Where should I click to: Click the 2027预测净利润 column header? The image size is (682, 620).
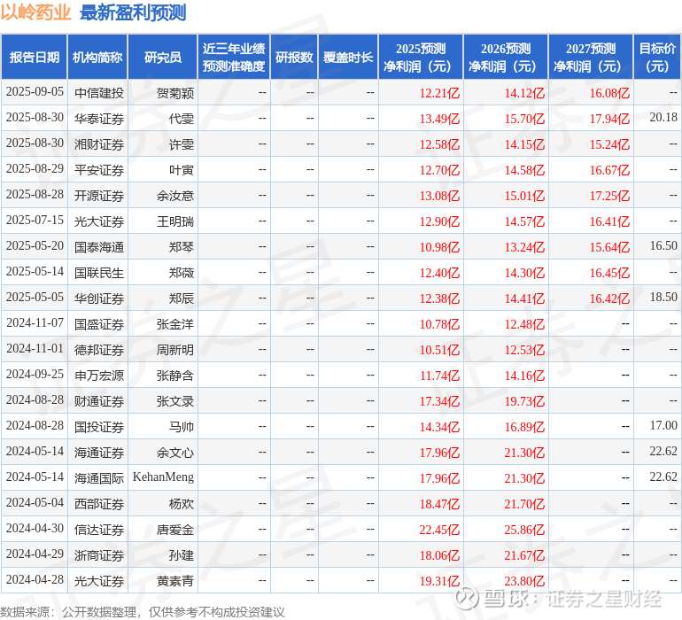[591, 57]
